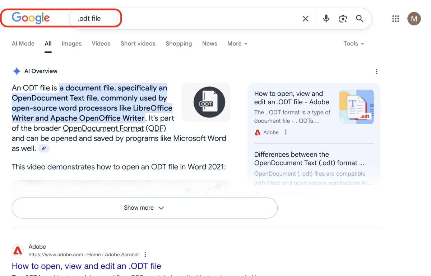Open the 'How to open, view and edit an .ODT file' result
Image resolution: width=431 pixels, height=276 pixels.
tap(87, 266)
